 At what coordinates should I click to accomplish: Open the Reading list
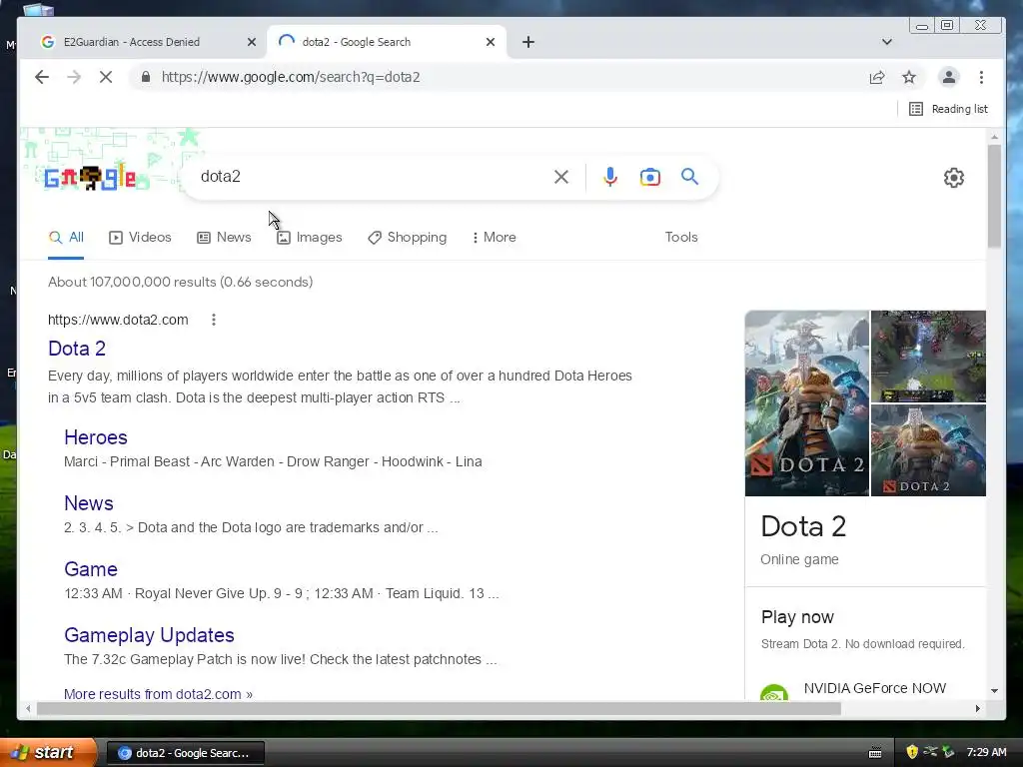point(949,109)
